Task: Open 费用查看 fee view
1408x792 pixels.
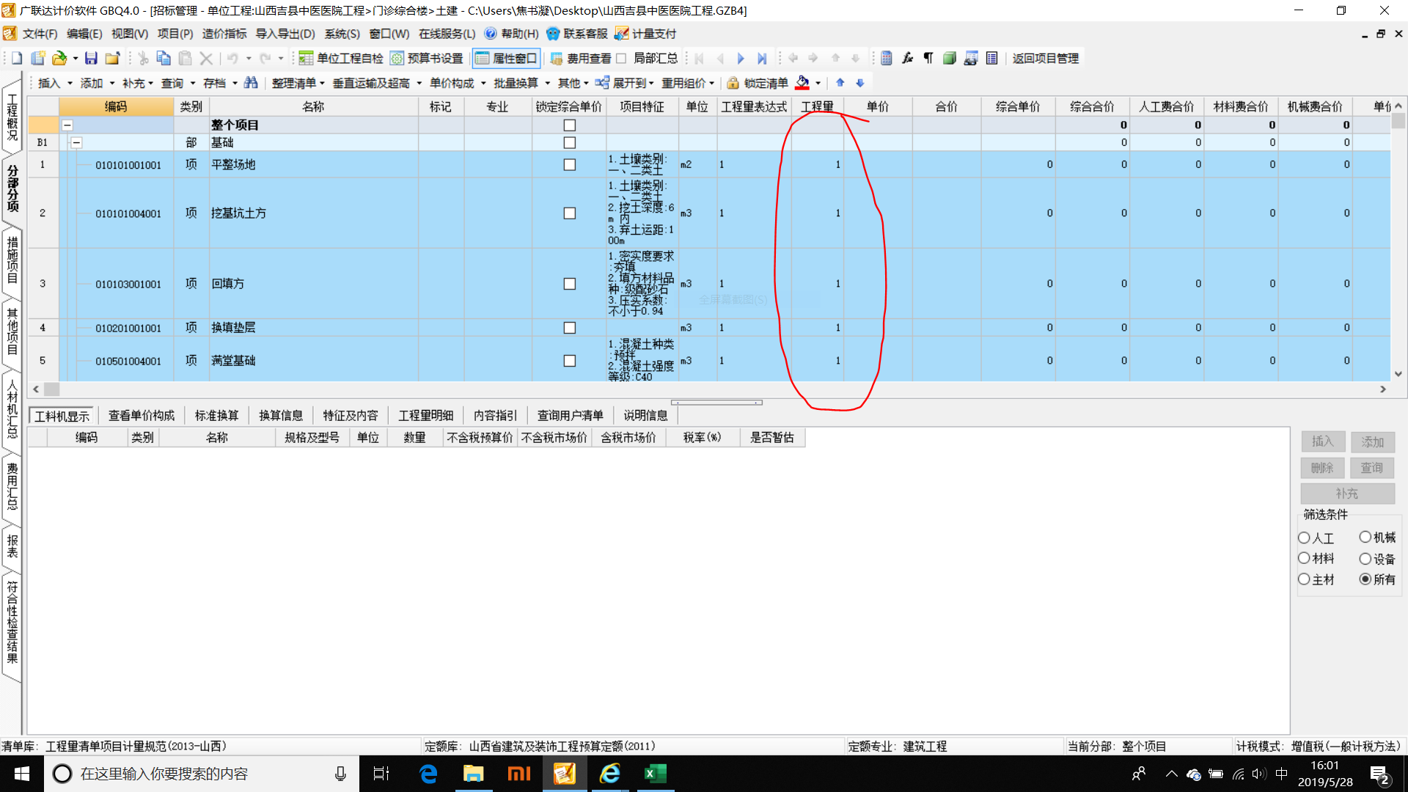Action: (581, 58)
